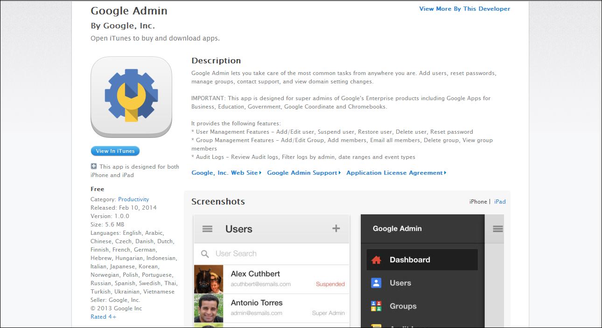Click the Google Admin page title
Image resolution: width=602 pixels, height=328 pixels.
click(129, 11)
